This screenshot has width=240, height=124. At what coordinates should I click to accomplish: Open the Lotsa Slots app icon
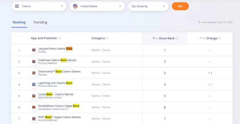(x=34, y=96)
